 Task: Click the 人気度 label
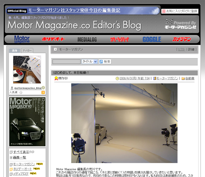pos(13,92)
